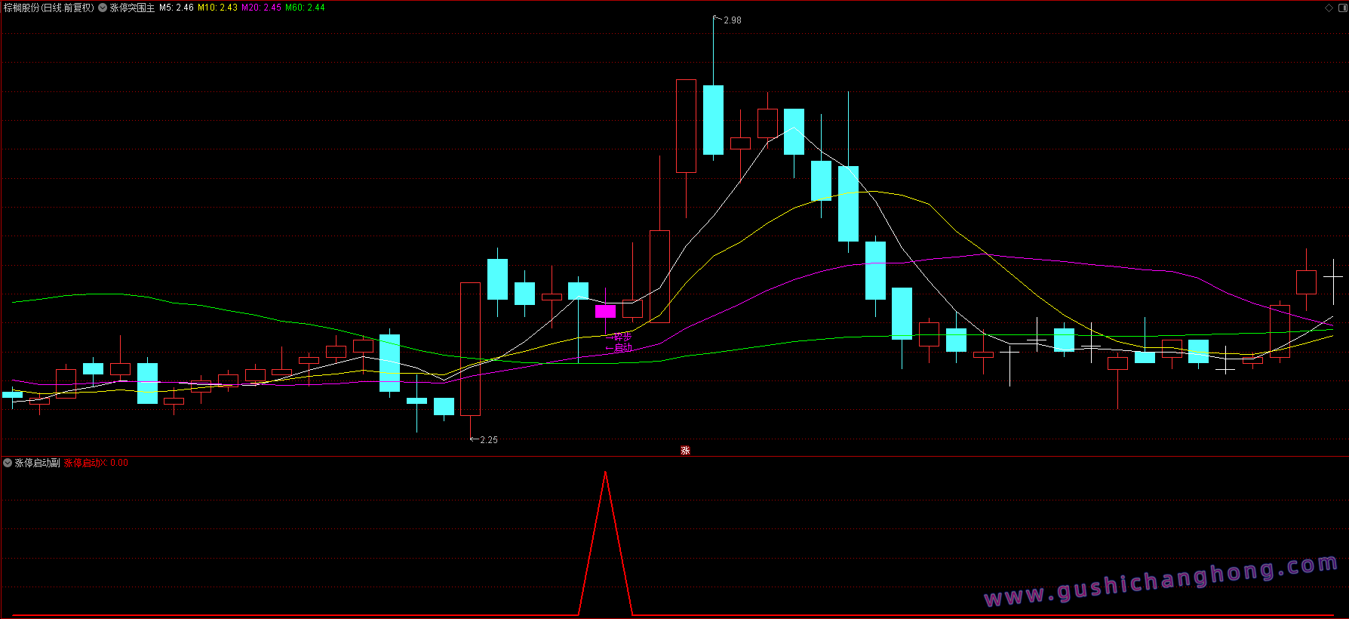The width and height of the screenshot is (1349, 619).
Task: Click the red 涨停启动X value label
Action: tap(96, 463)
